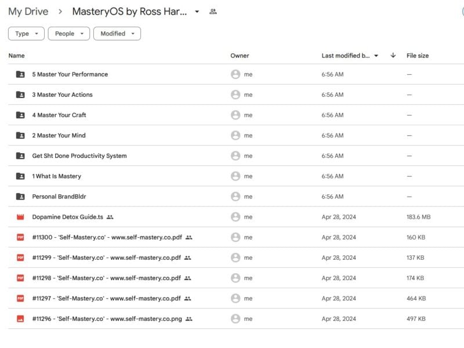
Task: Select the #11299 Self-Mastery.co pdf file name
Action: [107, 258]
